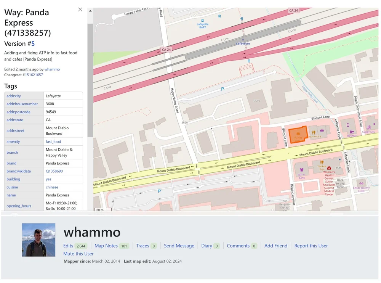Click the unlabeled bus stop icon right of Lafayette BART
Screen dimensions: 381x283
click(x=219, y=16)
